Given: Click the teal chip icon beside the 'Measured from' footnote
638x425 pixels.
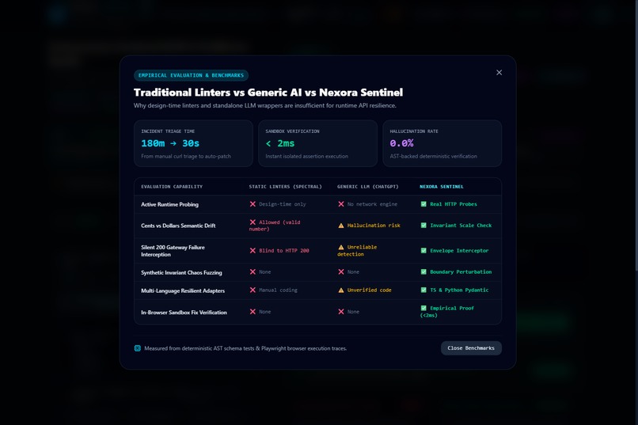Looking at the screenshot, I should 138,348.
